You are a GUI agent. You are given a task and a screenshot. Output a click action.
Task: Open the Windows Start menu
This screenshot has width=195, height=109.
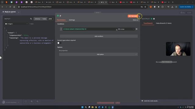(x=82, y=107)
